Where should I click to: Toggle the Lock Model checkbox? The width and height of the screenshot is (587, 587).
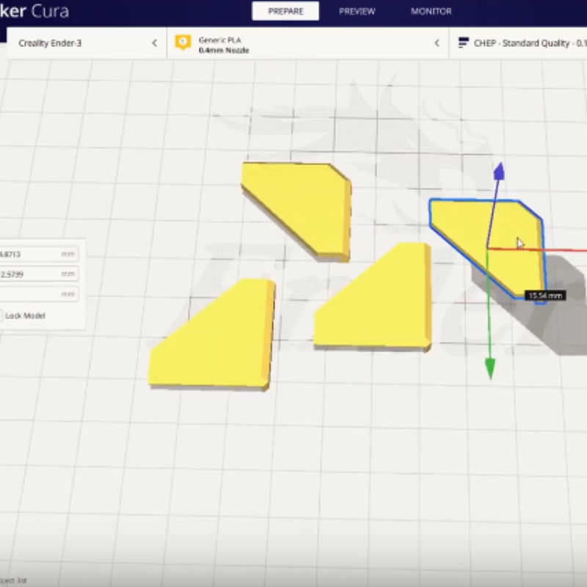coord(1,316)
